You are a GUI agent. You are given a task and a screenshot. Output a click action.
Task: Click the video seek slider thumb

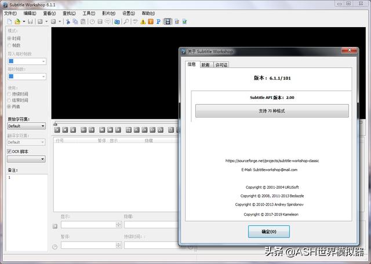(56, 124)
